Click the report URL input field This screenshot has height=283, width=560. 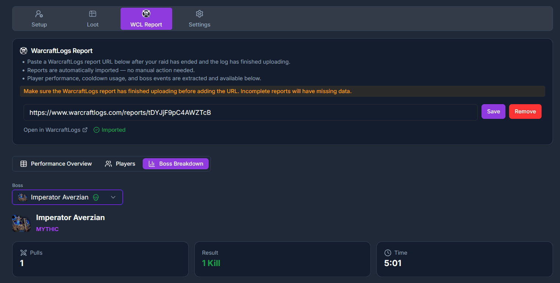pyautogui.click(x=250, y=112)
